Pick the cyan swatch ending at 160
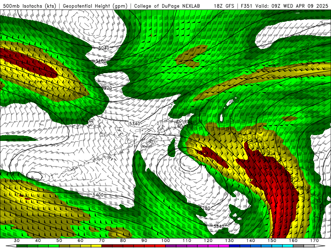Screen dimensions: 331x248 [x=288, y=246]
